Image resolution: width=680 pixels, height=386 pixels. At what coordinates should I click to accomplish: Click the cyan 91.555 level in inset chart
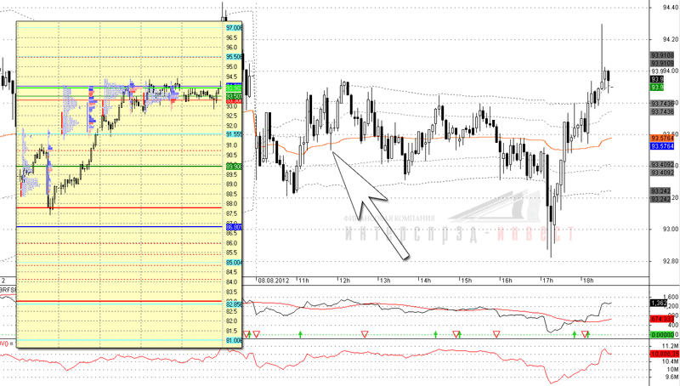(x=234, y=134)
